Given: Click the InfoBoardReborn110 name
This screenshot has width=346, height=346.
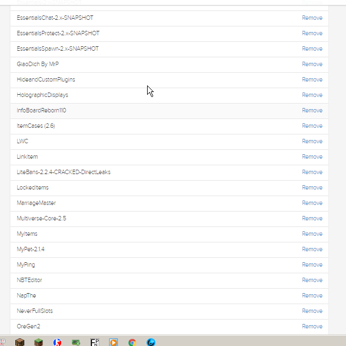Looking at the screenshot, I should click(41, 111).
